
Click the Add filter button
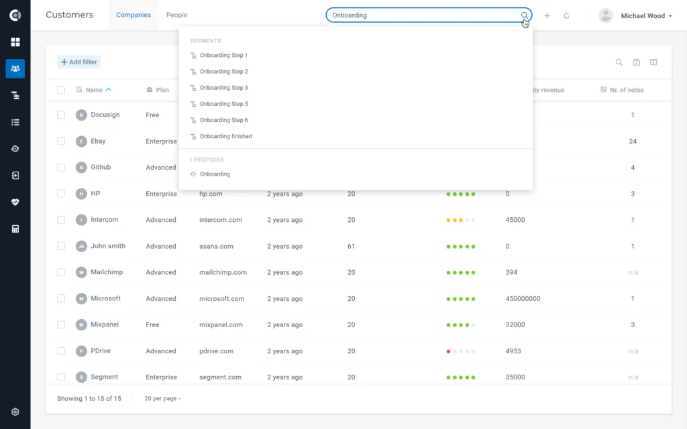(79, 62)
